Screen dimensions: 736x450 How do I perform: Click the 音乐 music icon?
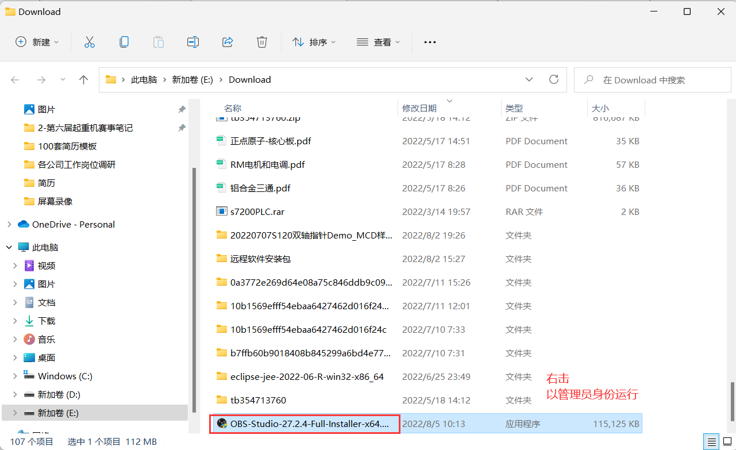pos(29,339)
